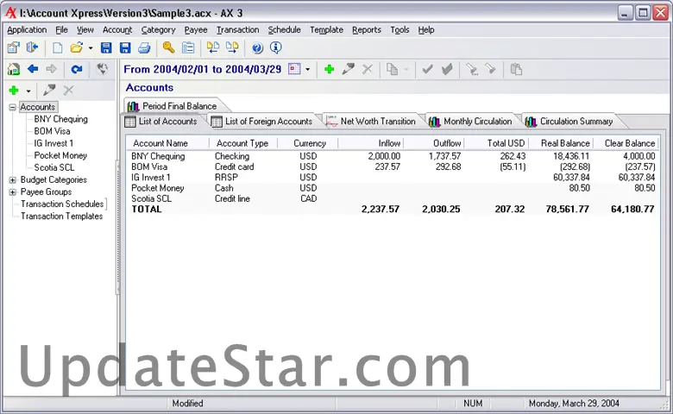Screen dimensions: 673x414
Task: Click the Print icon in toolbar
Action: (x=144, y=48)
